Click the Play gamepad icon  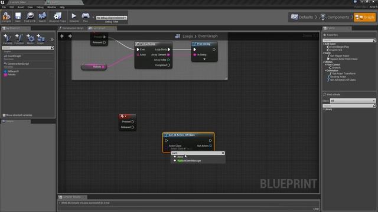click(x=85, y=16)
